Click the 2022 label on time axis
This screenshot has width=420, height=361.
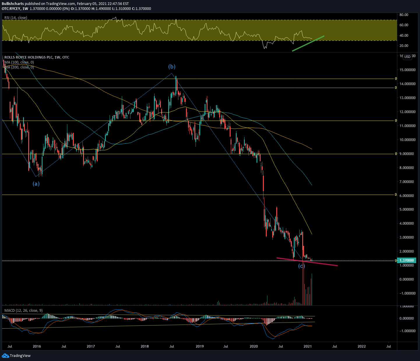pos(362,346)
